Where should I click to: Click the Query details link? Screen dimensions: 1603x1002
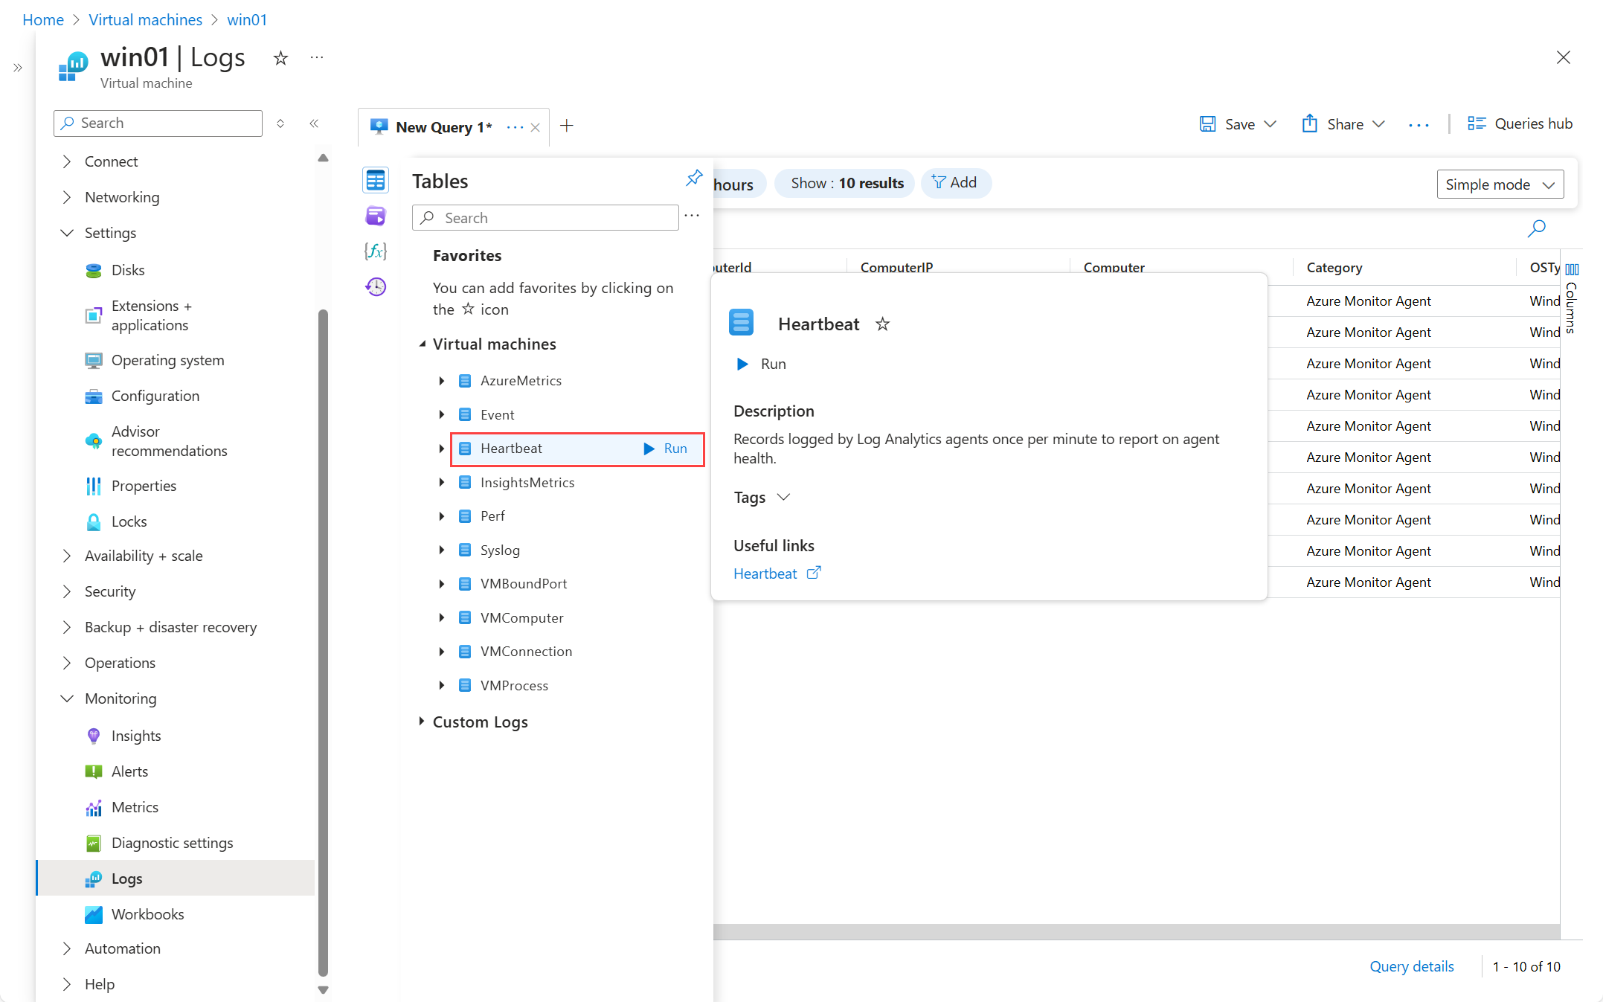pos(1411,966)
